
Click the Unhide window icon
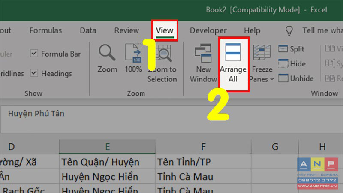[283, 78]
